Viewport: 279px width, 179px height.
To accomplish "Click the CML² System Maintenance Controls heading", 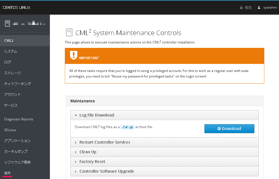I will tap(128, 33).
